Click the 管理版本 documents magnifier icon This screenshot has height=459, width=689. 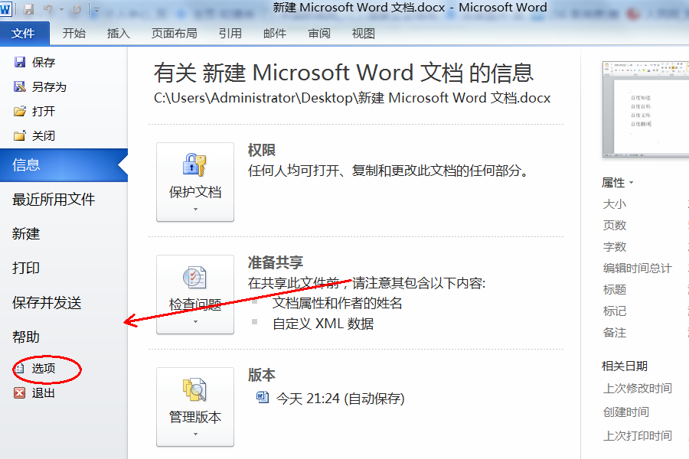pos(194,389)
